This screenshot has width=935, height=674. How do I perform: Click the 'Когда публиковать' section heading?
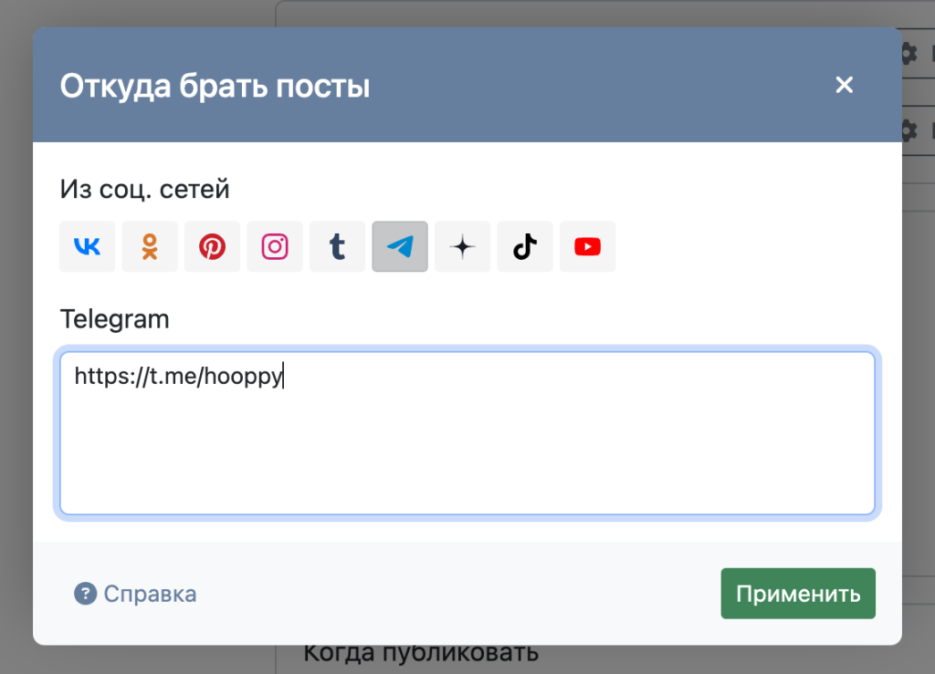420,653
